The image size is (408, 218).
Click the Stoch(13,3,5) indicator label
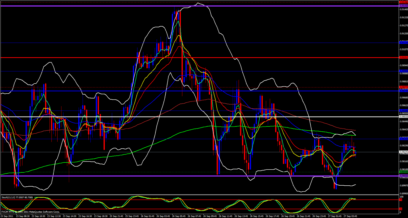17,197
